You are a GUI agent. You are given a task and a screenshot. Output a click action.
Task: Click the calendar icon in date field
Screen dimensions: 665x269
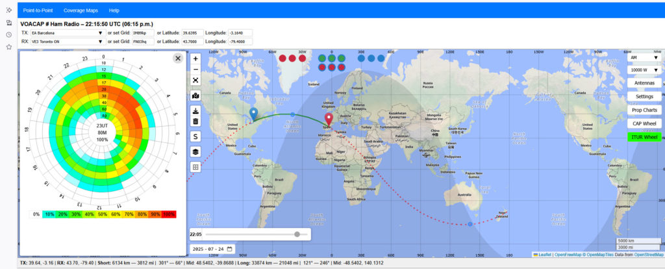click(x=229, y=249)
